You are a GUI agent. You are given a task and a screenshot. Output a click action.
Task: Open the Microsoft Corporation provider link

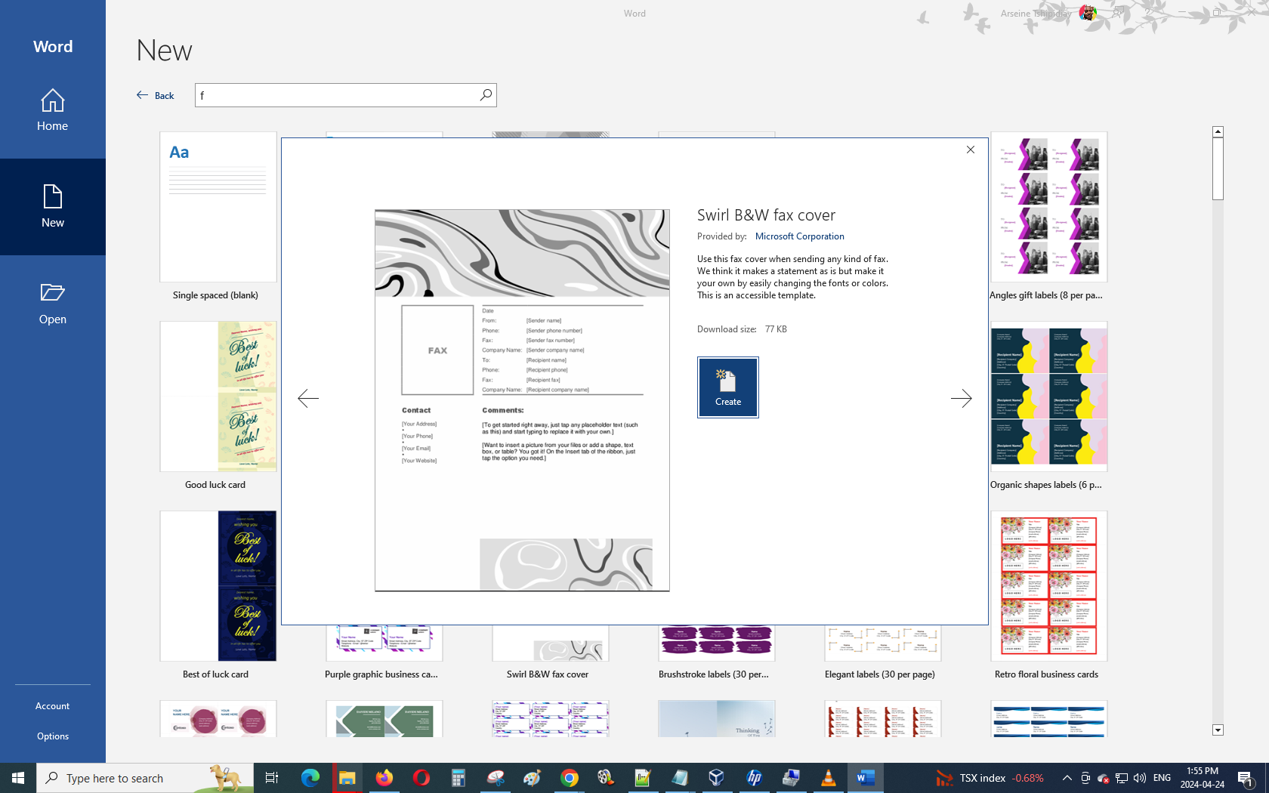click(799, 236)
